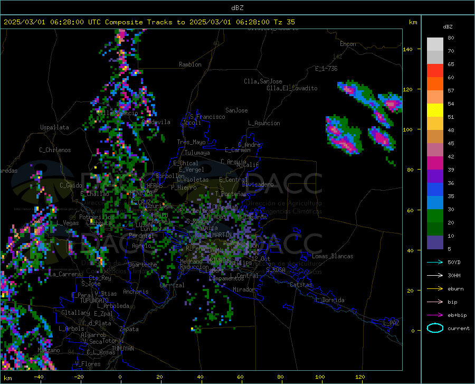This screenshot has height=384, width=475.
Task: Click the Lomas_Blancas place label
Action: (x=332, y=256)
